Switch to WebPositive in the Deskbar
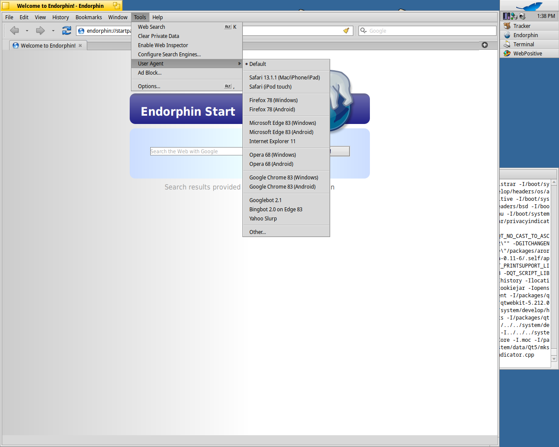The height and width of the screenshot is (447, 559). point(529,53)
